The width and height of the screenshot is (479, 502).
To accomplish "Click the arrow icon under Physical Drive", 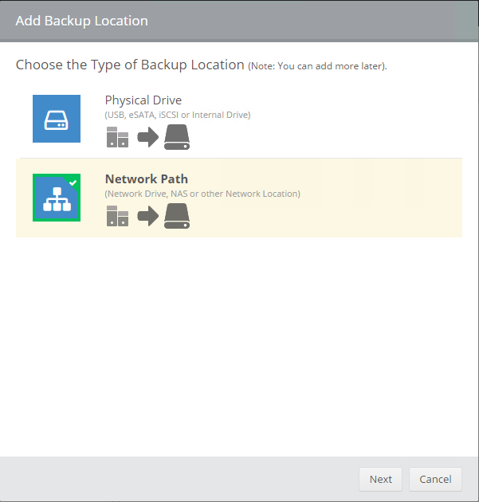I will tap(147, 138).
